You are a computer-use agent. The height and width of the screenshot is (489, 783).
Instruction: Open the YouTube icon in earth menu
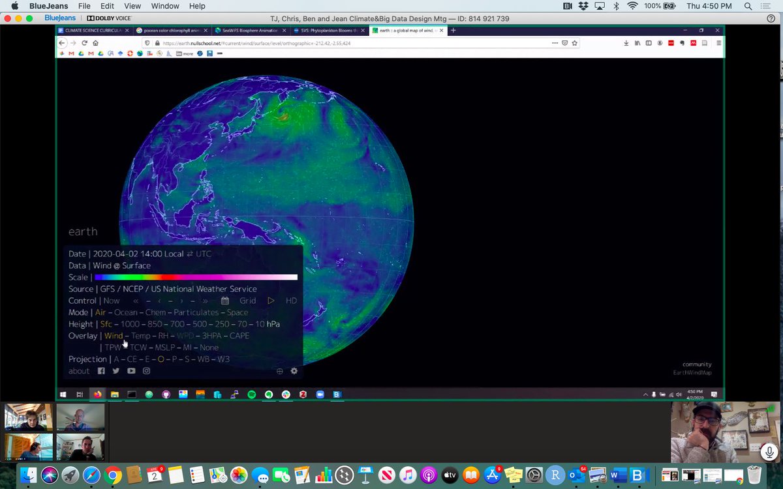[x=131, y=371]
